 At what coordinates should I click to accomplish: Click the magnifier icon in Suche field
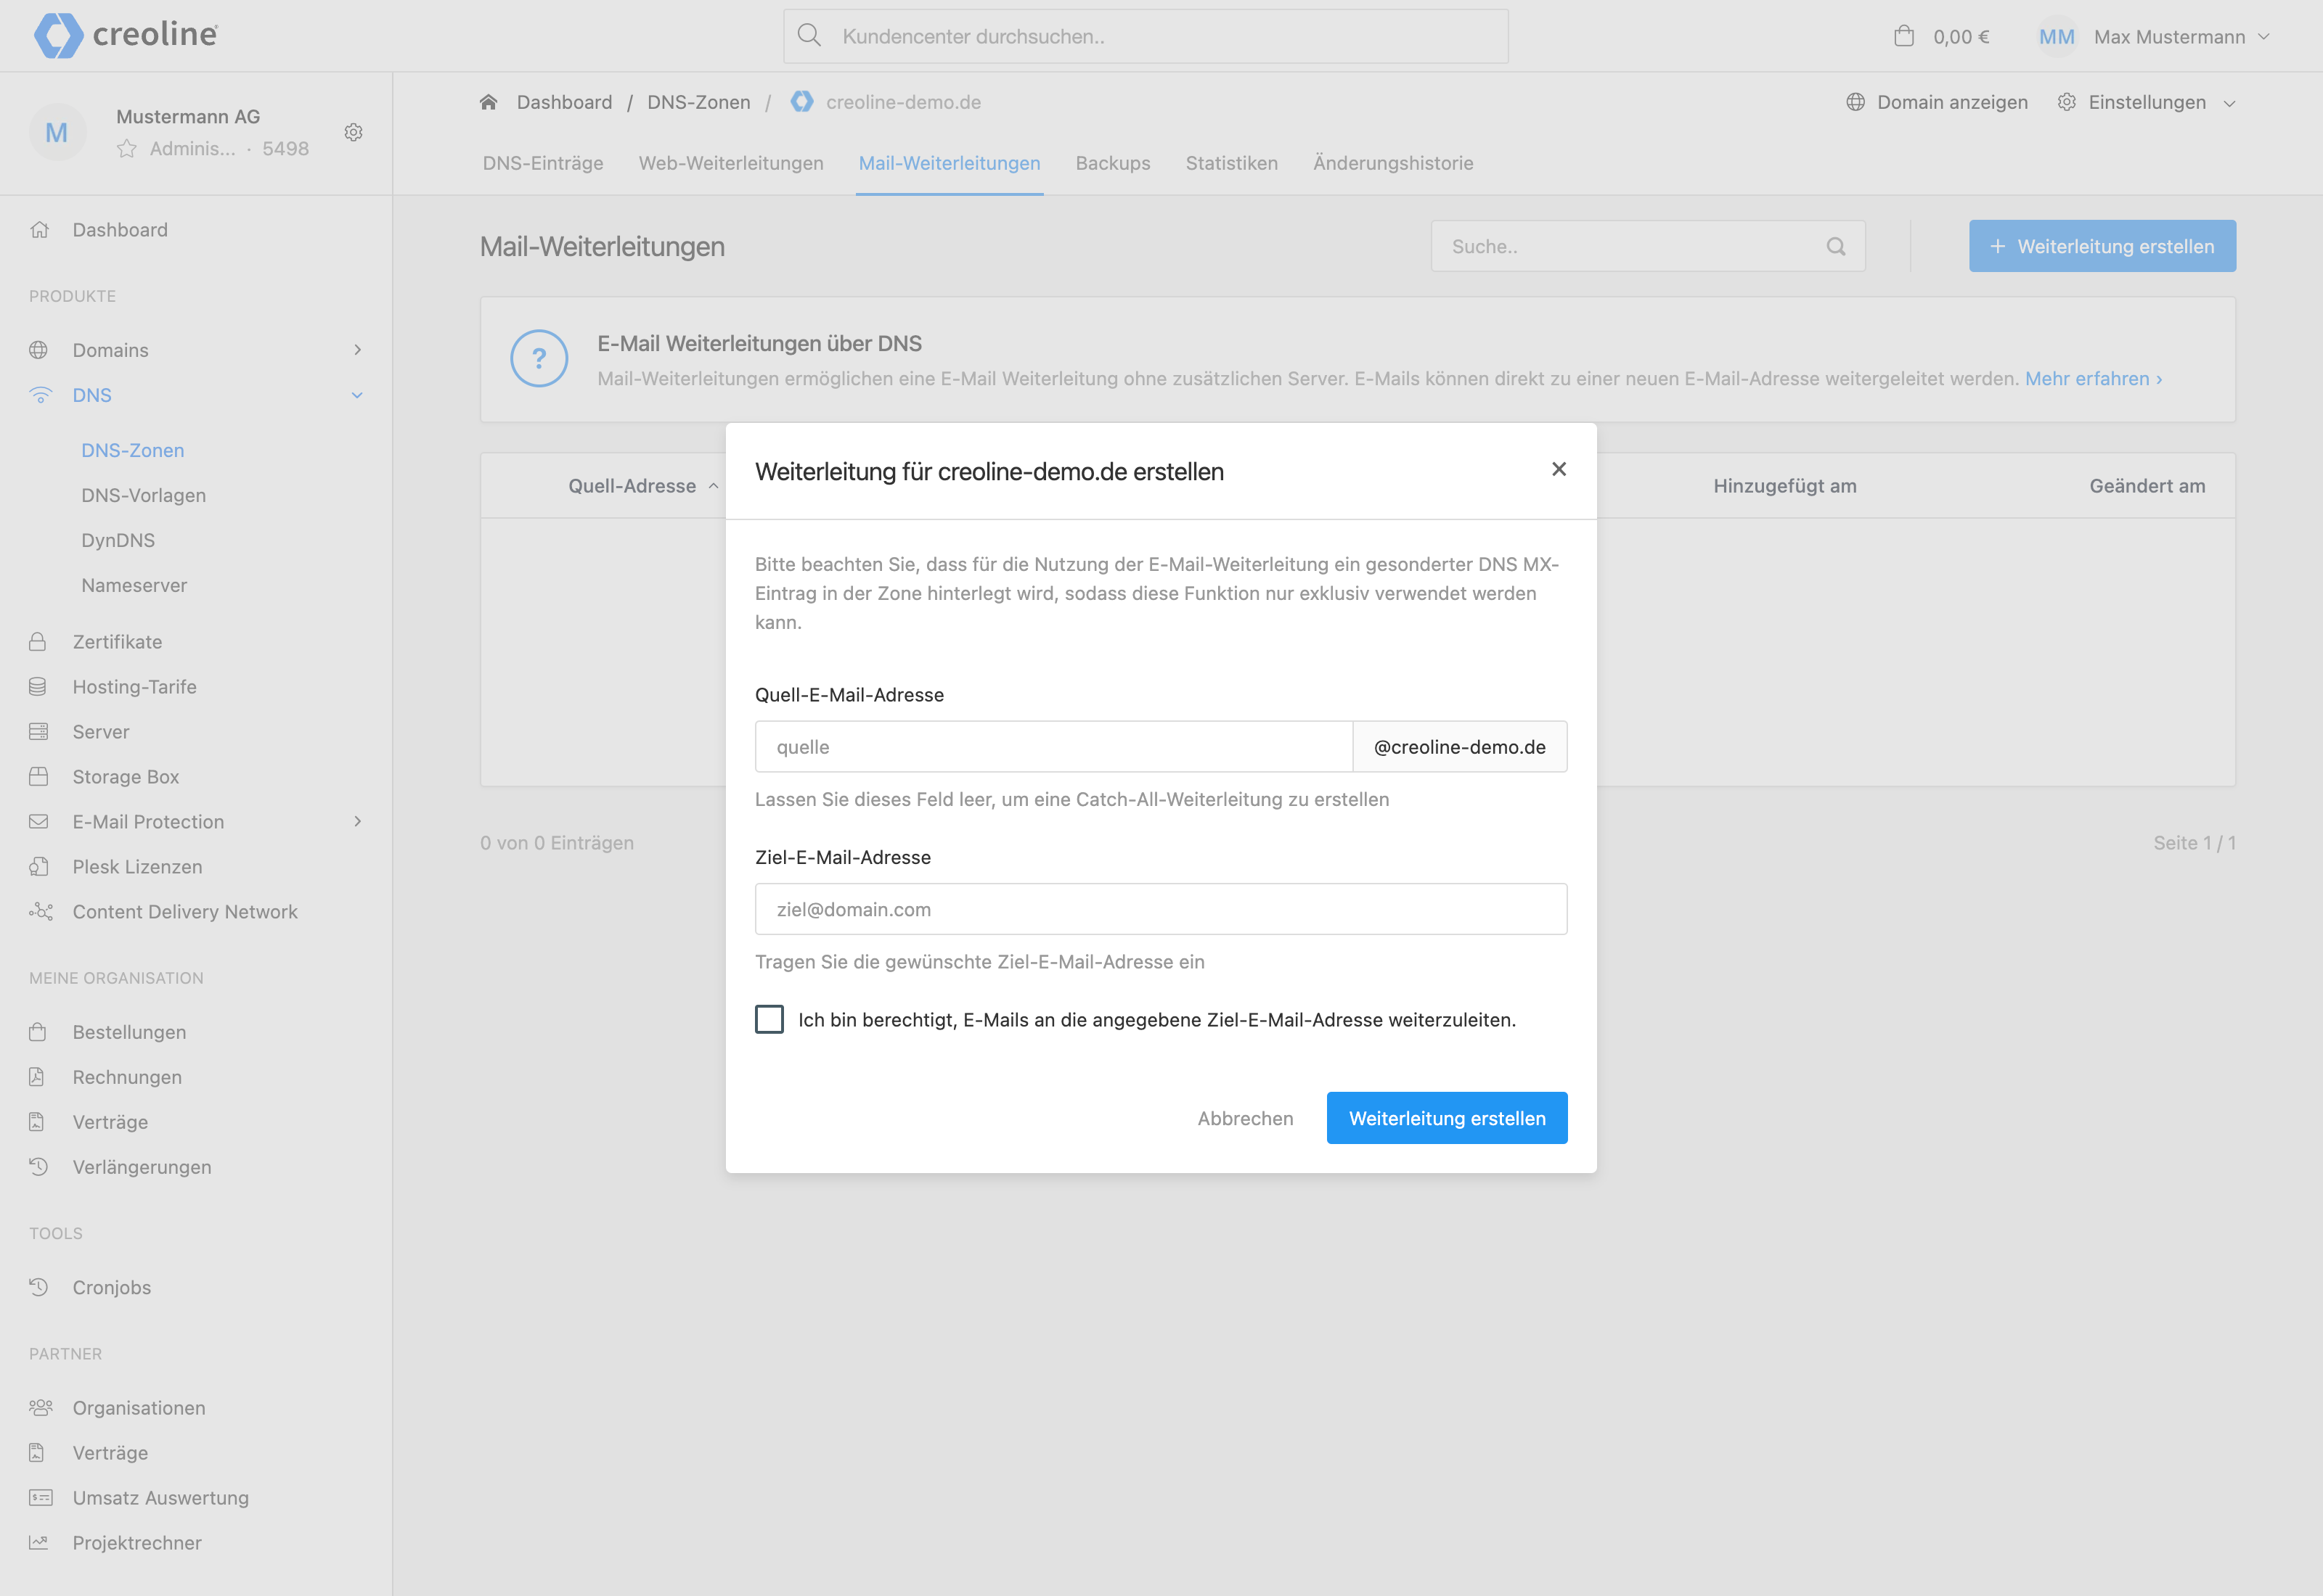[1836, 246]
